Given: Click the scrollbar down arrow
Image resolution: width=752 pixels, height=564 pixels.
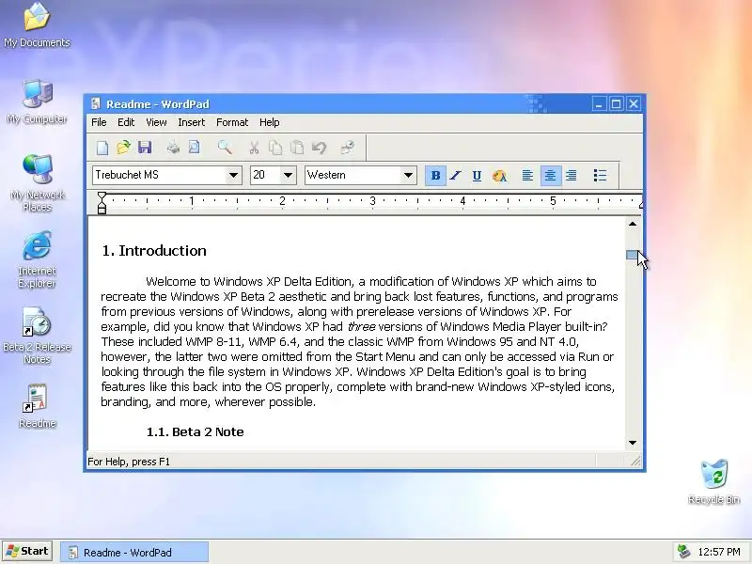Looking at the screenshot, I should click(x=633, y=443).
